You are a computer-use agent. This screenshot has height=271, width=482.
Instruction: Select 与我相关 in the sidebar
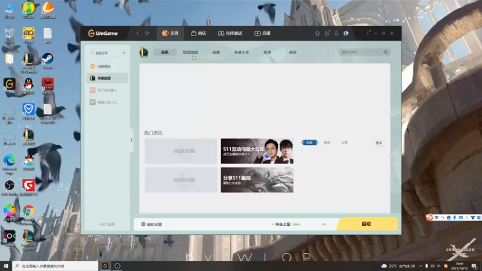click(x=107, y=66)
